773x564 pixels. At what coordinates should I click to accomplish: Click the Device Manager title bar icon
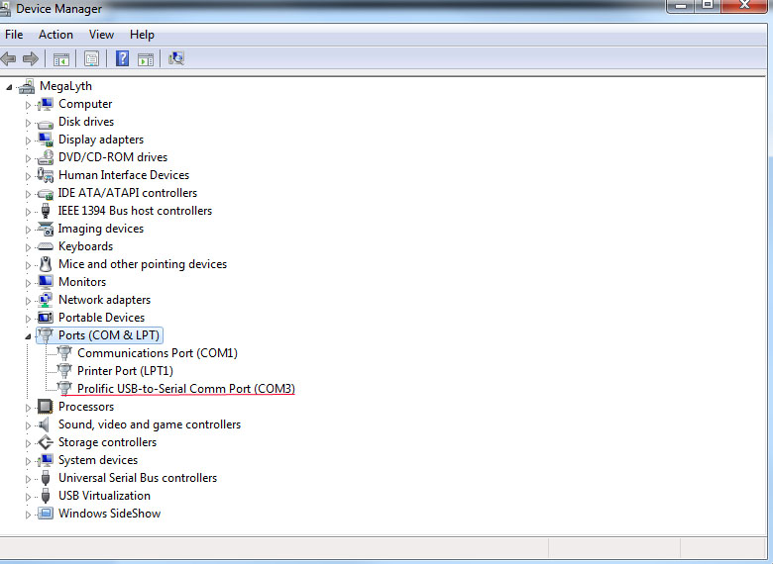(x=5, y=8)
